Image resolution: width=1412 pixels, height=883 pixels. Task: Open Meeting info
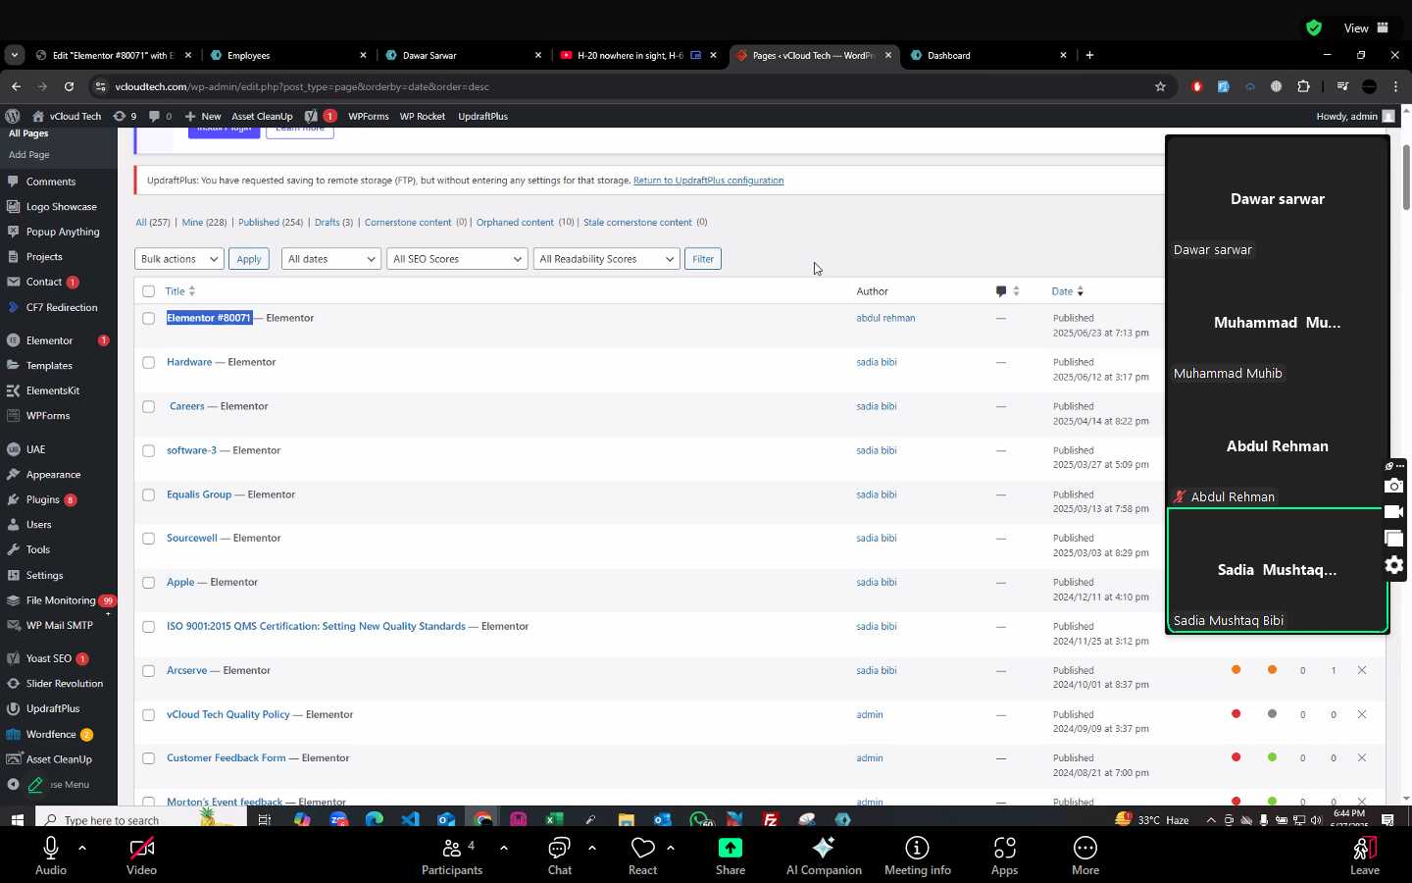917,856
